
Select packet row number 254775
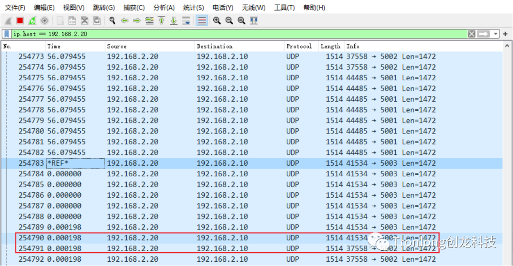pyautogui.click(x=252, y=78)
